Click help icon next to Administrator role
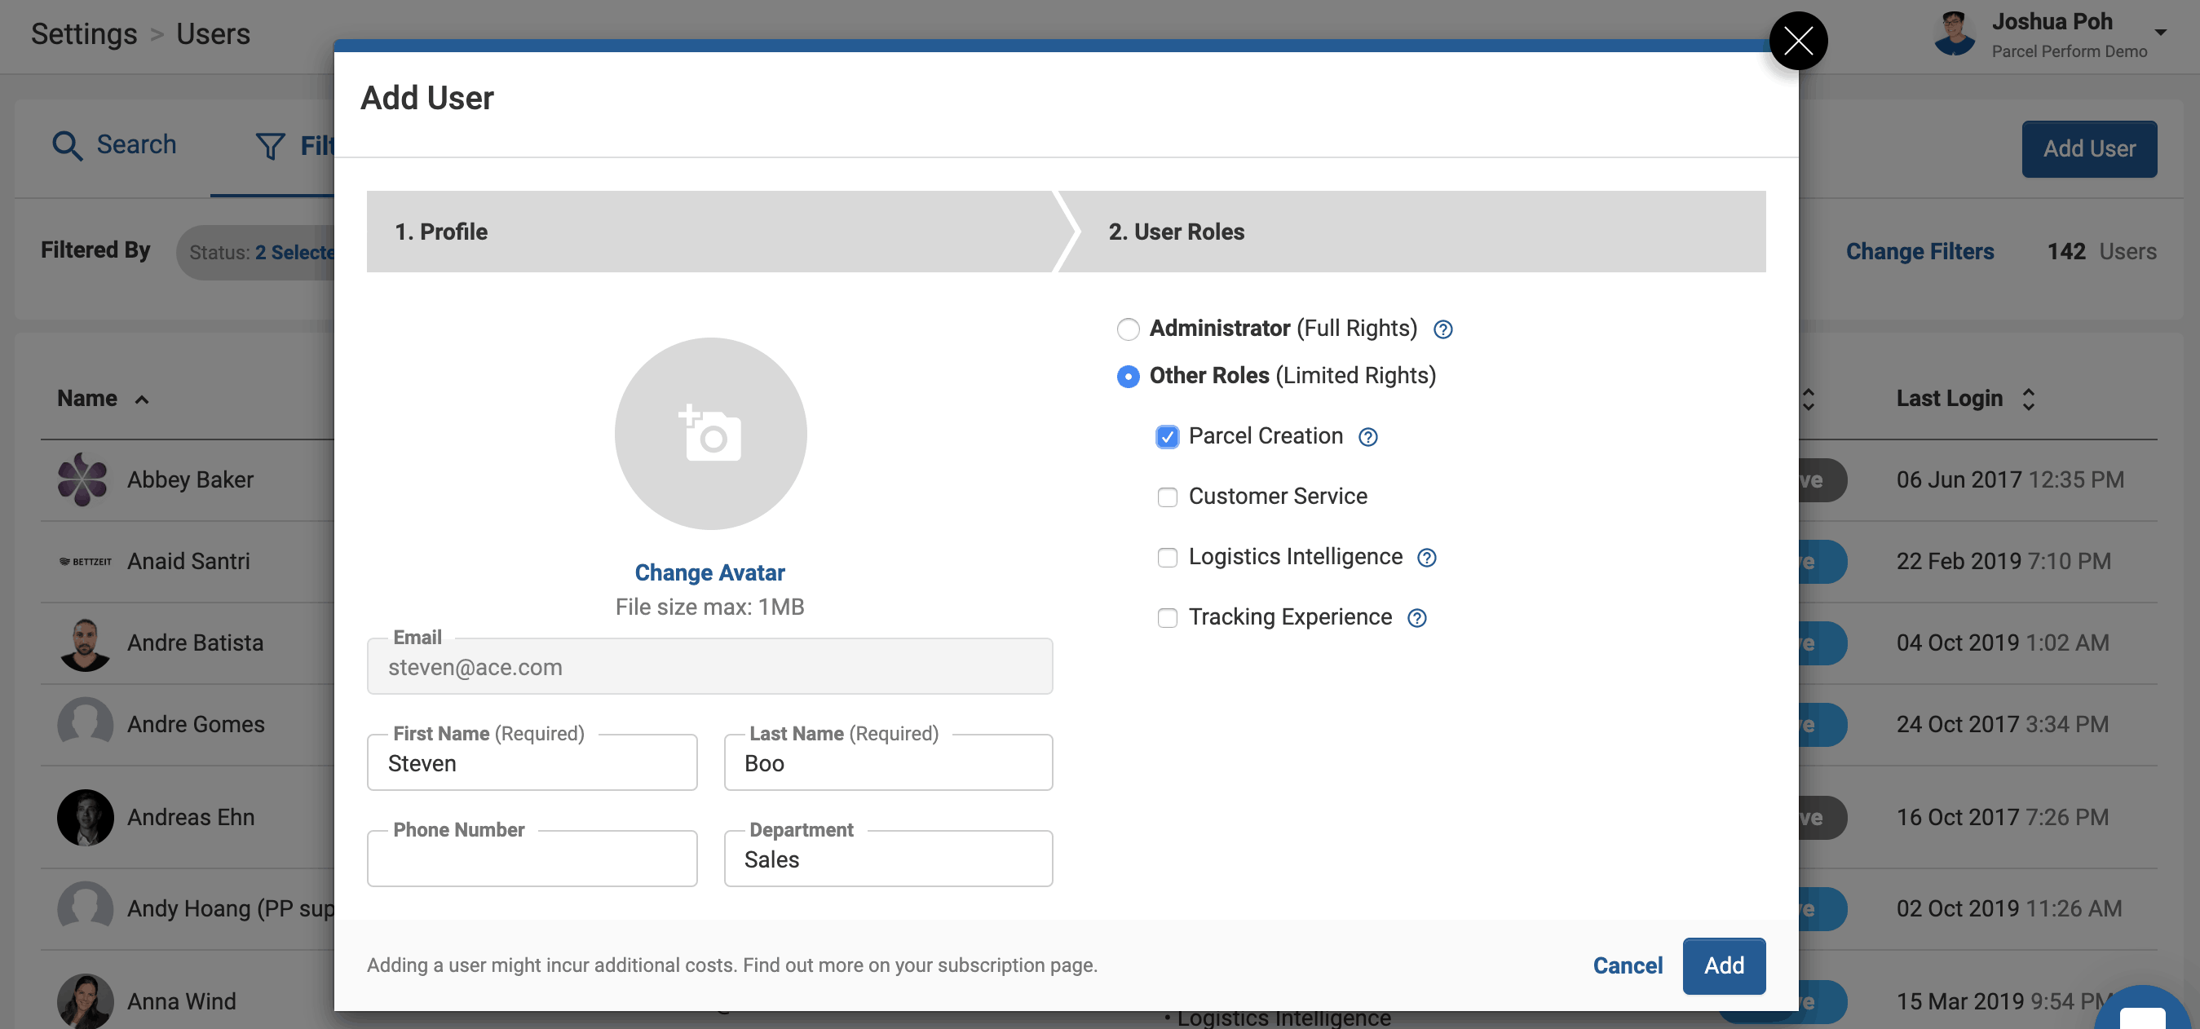Screen dimensions: 2200x1029 click(x=1442, y=329)
